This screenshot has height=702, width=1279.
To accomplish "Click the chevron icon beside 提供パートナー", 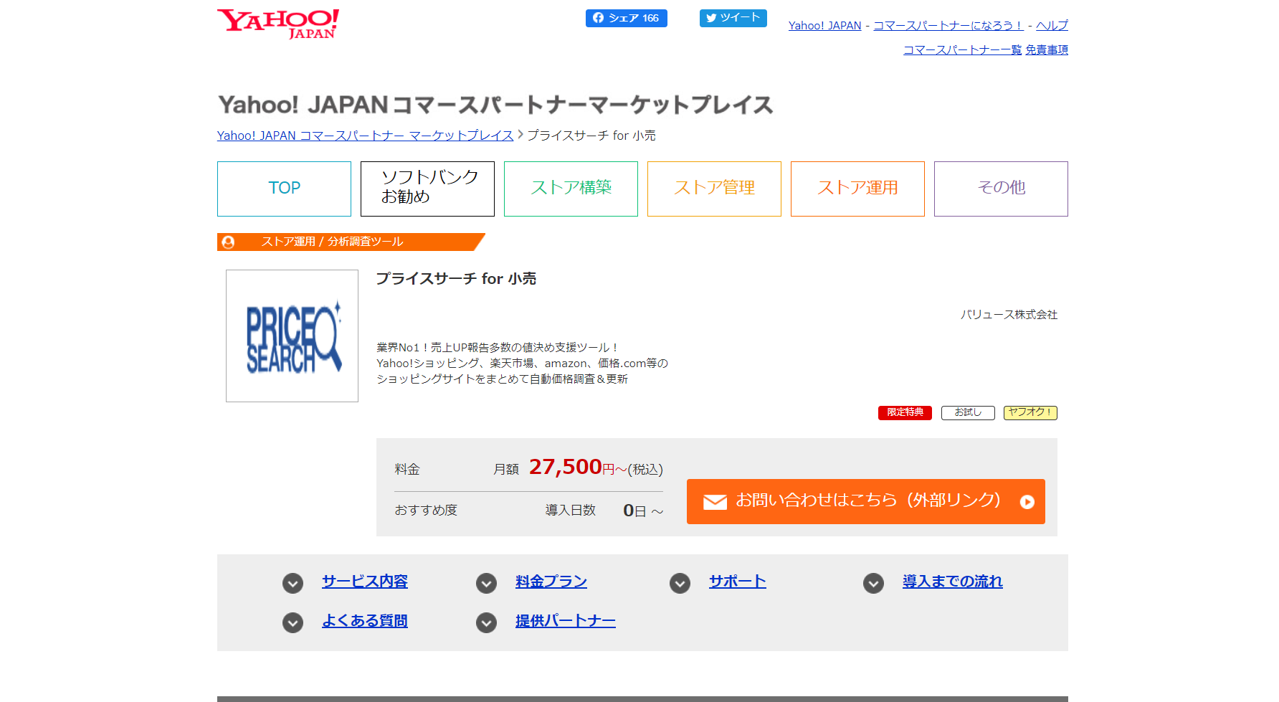I will pos(486,622).
